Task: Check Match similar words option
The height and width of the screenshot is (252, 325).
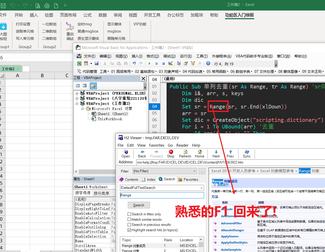Action: [x=129, y=219]
